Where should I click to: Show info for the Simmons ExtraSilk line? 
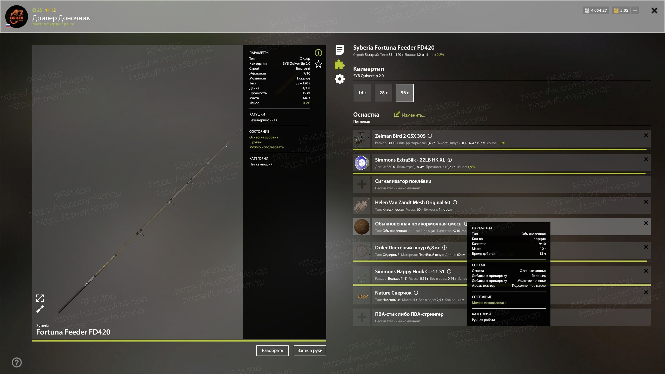(x=450, y=160)
